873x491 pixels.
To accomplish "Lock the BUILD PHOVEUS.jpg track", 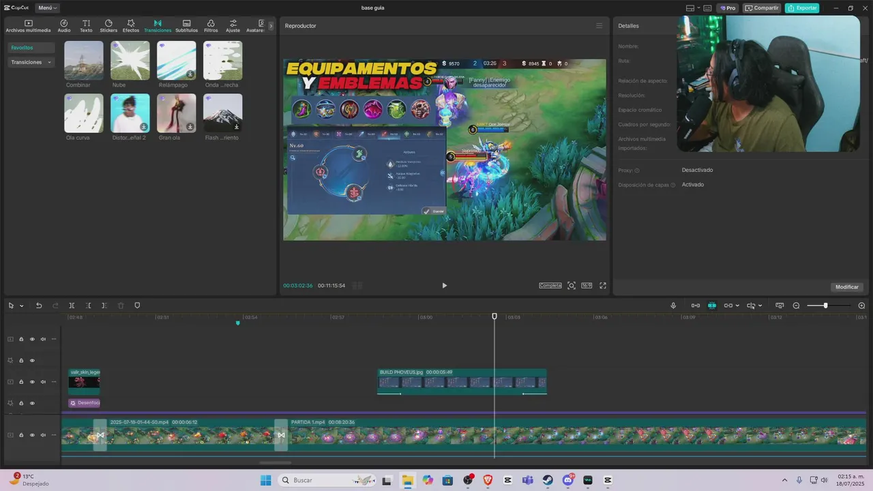I will [21, 382].
